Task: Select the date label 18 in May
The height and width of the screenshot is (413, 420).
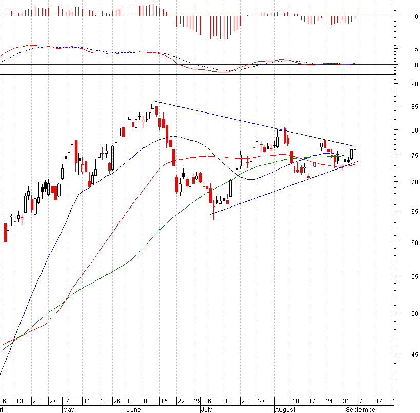Action: click(x=104, y=401)
